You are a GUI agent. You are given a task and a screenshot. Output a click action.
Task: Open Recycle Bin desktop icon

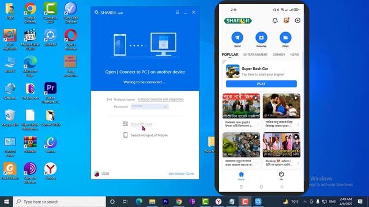tap(10, 118)
